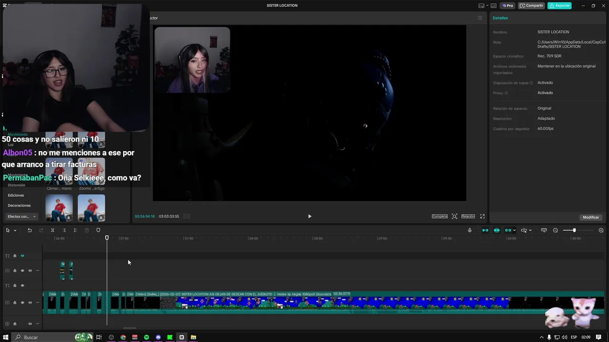Select the Detalles tab
Screen dimensions: 609x342
click(x=500, y=18)
